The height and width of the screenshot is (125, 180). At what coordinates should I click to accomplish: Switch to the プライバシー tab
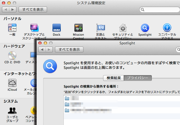click(x=138, y=78)
